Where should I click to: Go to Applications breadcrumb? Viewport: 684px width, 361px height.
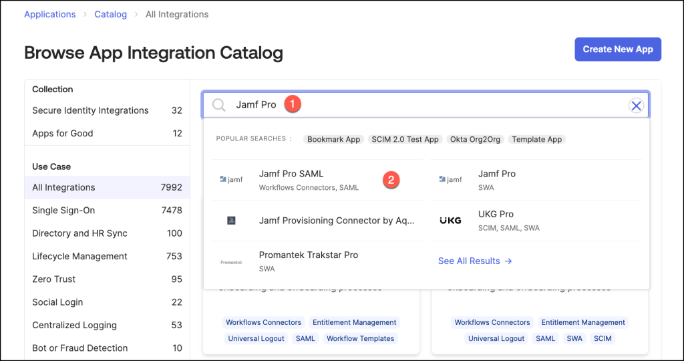tap(50, 14)
